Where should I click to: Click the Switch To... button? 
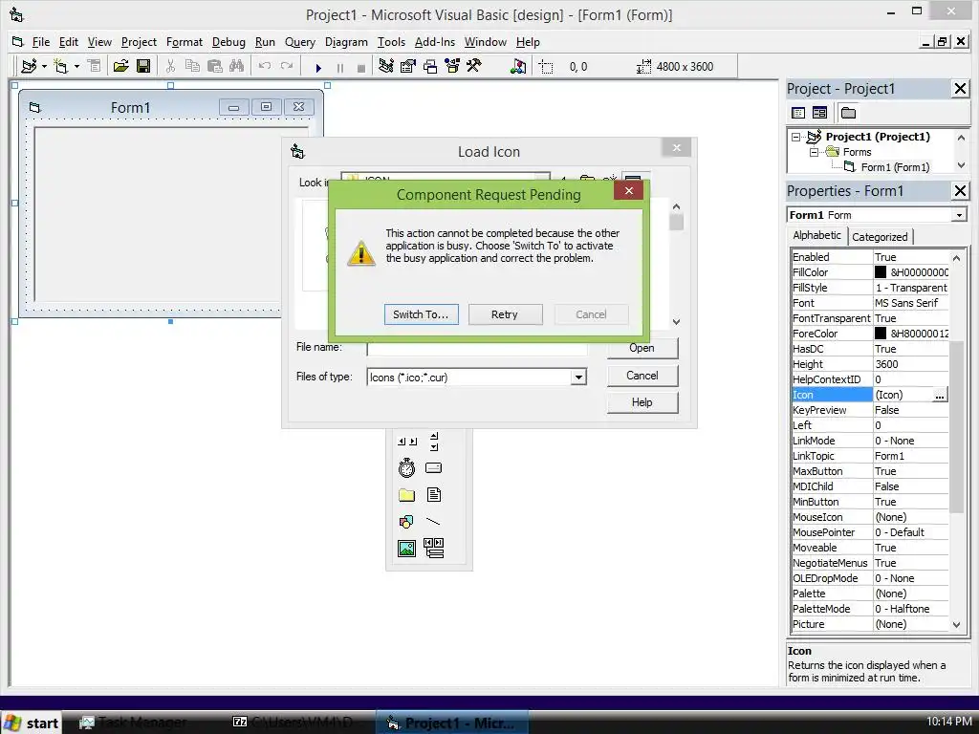(421, 314)
